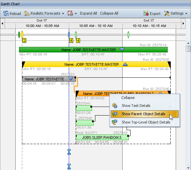Click the 10:10 AM - 10:15 AM header
The height and width of the screenshot is (170, 191).
pos(149,26)
